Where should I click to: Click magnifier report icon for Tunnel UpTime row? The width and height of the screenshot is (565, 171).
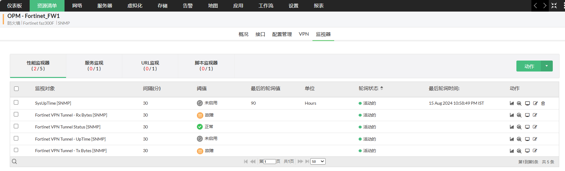[x=519, y=139]
